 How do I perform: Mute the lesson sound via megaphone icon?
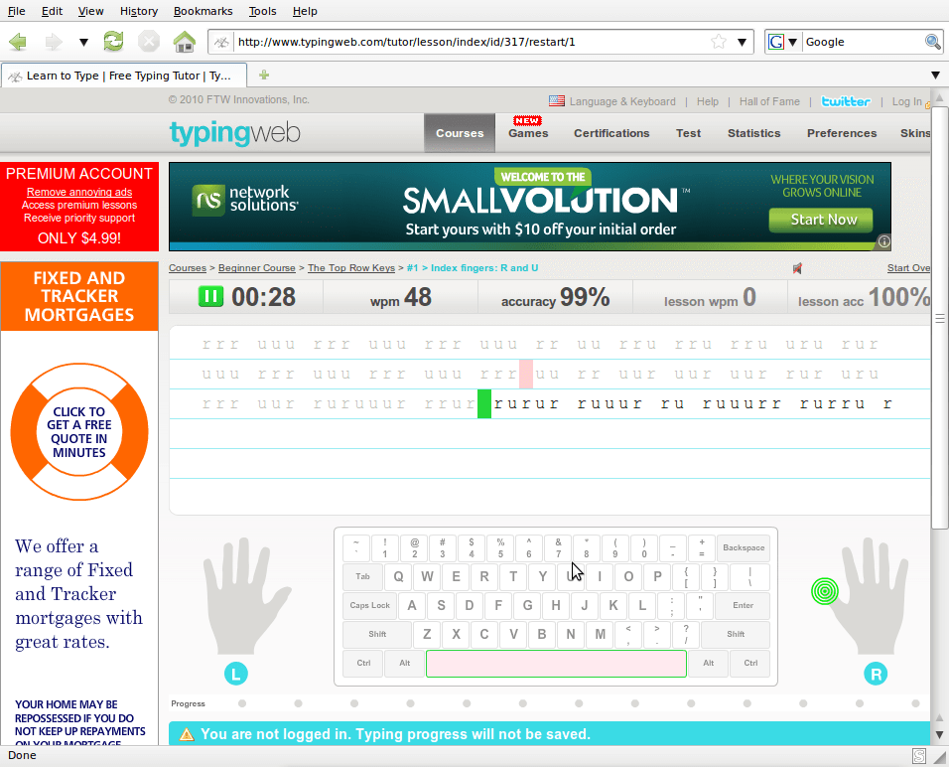click(798, 267)
